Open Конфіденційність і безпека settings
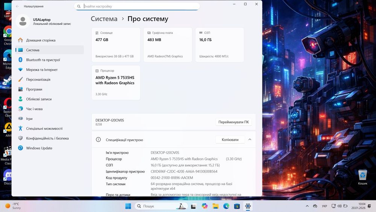The height and width of the screenshot is (212, 376). pos(50,138)
